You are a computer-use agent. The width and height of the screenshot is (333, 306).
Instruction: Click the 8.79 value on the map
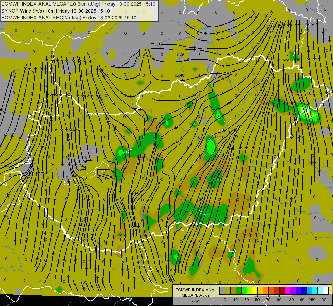click(180, 55)
